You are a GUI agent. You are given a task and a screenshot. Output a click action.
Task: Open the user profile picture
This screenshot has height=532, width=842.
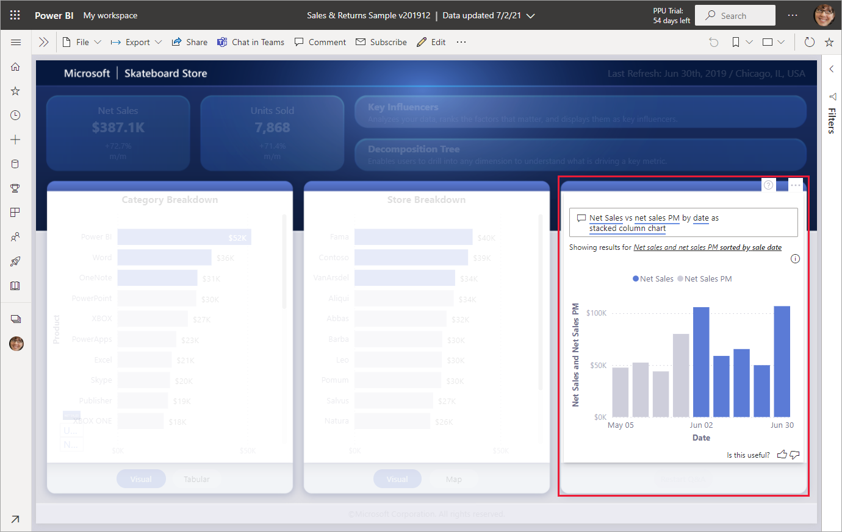point(824,15)
